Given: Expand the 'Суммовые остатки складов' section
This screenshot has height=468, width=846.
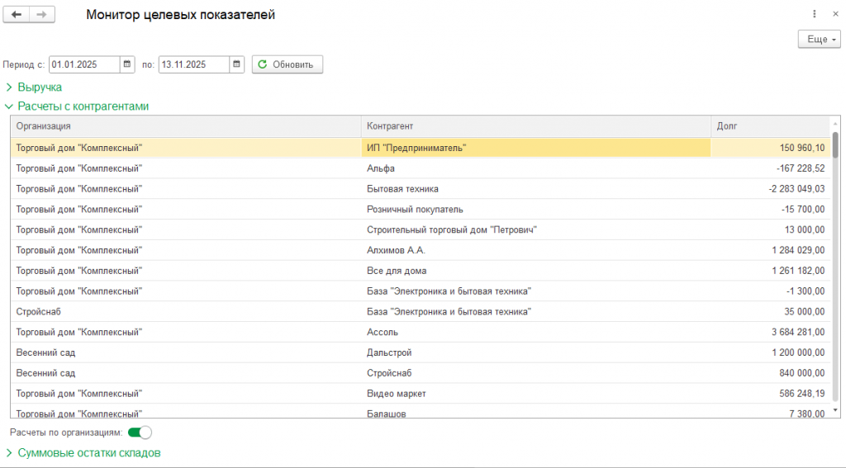Looking at the screenshot, I should click(x=88, y=452).
